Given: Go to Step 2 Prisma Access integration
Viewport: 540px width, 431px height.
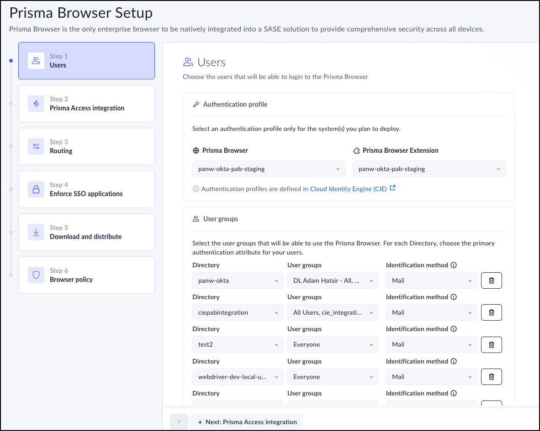Looking at the screenshot, I should (87, 104).
